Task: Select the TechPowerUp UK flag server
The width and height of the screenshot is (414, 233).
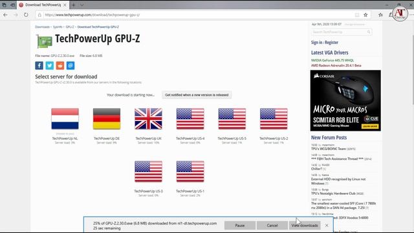Action: click(x=148, y=119)
